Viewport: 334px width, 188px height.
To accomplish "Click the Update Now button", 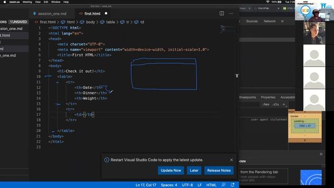I will pos(171,170).
